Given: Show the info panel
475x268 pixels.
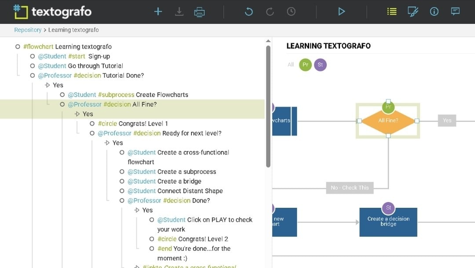Looking at the screenshot, I should 434,11.
